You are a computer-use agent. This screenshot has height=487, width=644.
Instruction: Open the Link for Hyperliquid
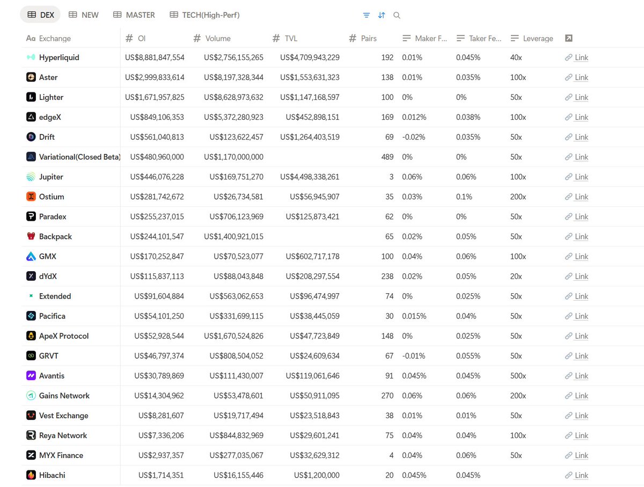click(577, 57)
